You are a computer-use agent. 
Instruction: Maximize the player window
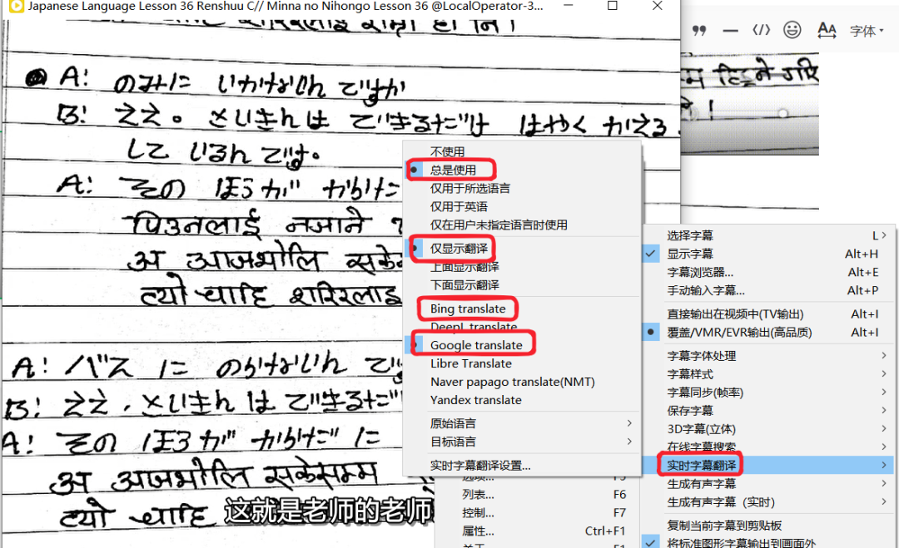pyautogui.click(x=613, y=7)
